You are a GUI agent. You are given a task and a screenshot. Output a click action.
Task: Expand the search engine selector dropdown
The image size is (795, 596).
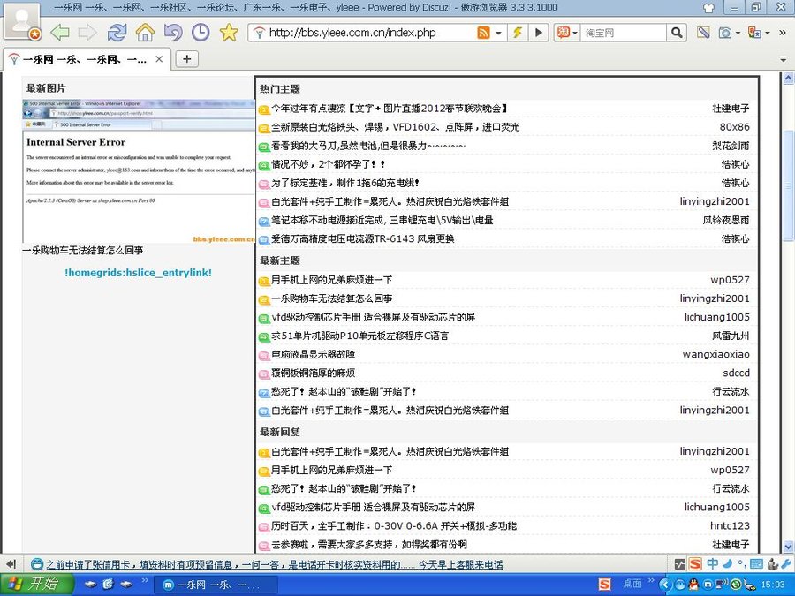coord(575,33)
